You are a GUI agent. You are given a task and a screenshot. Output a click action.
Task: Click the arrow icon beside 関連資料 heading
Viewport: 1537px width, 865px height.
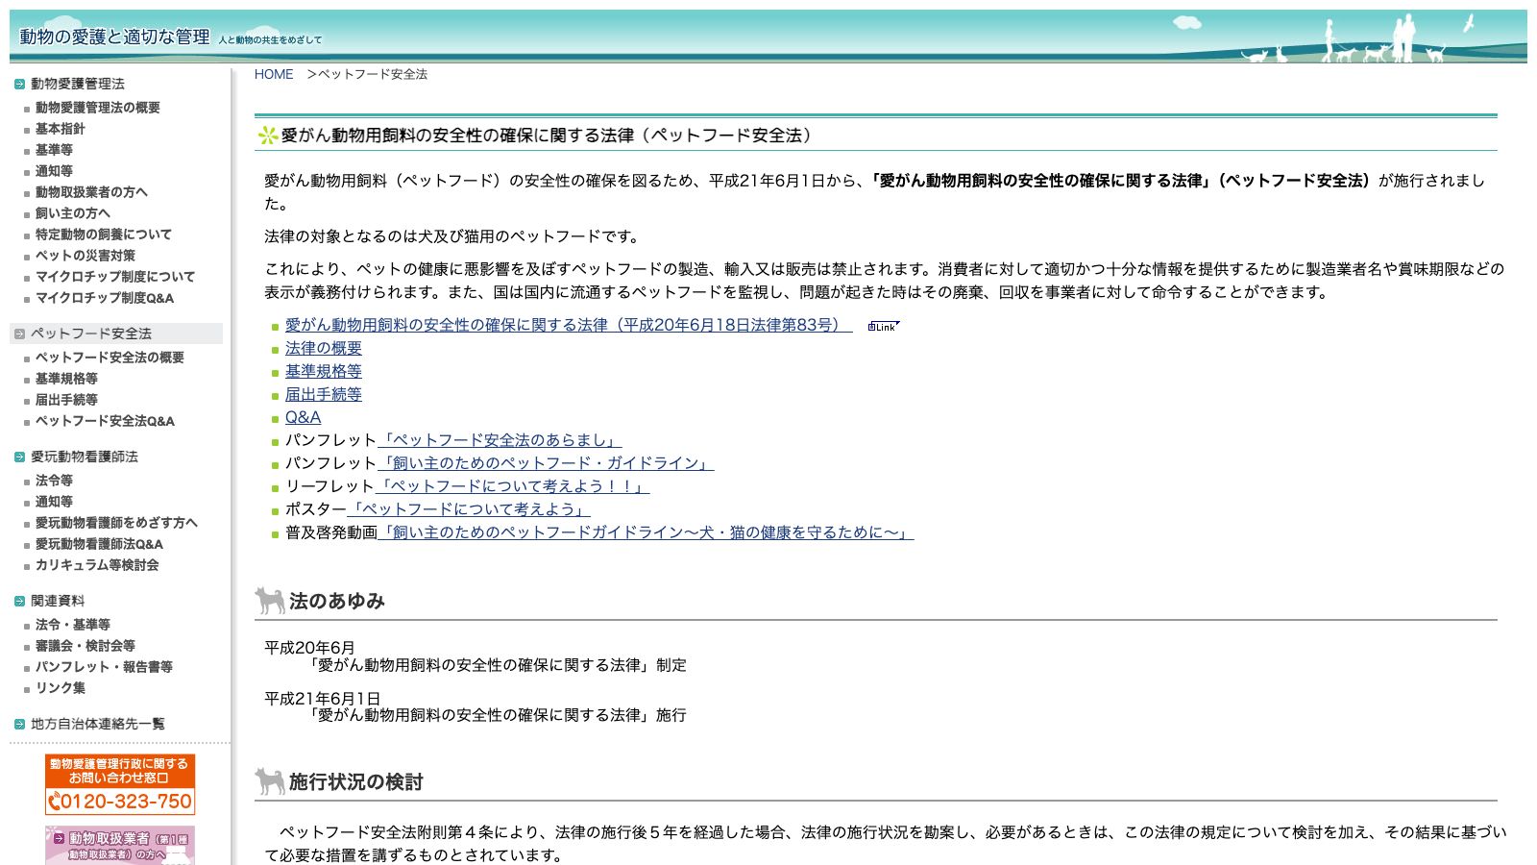coord(19,602)
